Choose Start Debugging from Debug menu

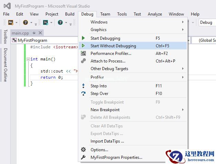click(133, 38)
